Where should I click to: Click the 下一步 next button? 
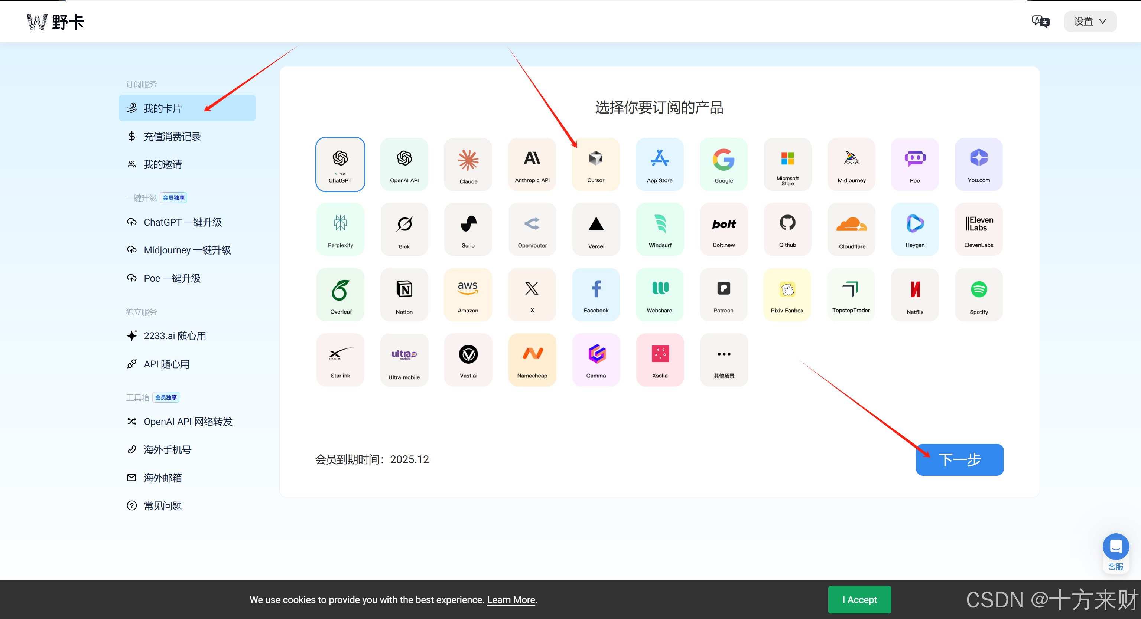959,459
